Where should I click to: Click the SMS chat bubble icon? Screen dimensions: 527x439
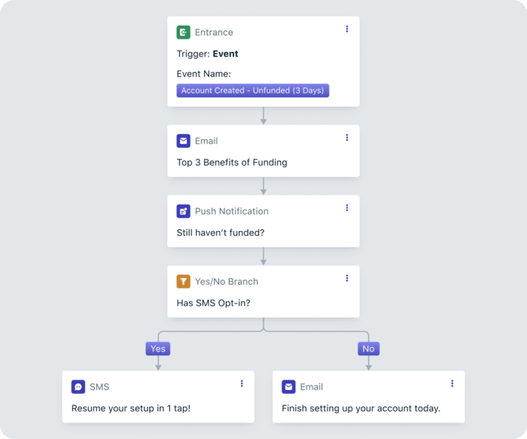78,387
